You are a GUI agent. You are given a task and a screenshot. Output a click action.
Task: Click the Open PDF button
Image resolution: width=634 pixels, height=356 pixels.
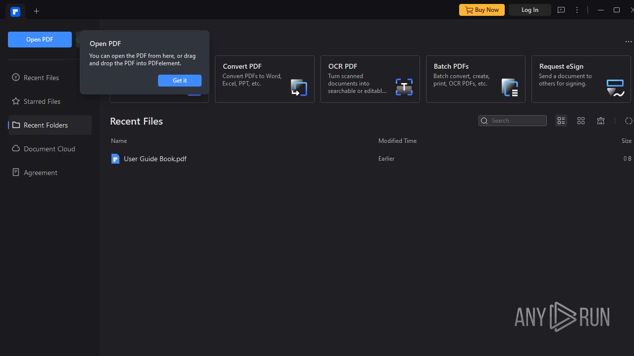coord(40,40)
